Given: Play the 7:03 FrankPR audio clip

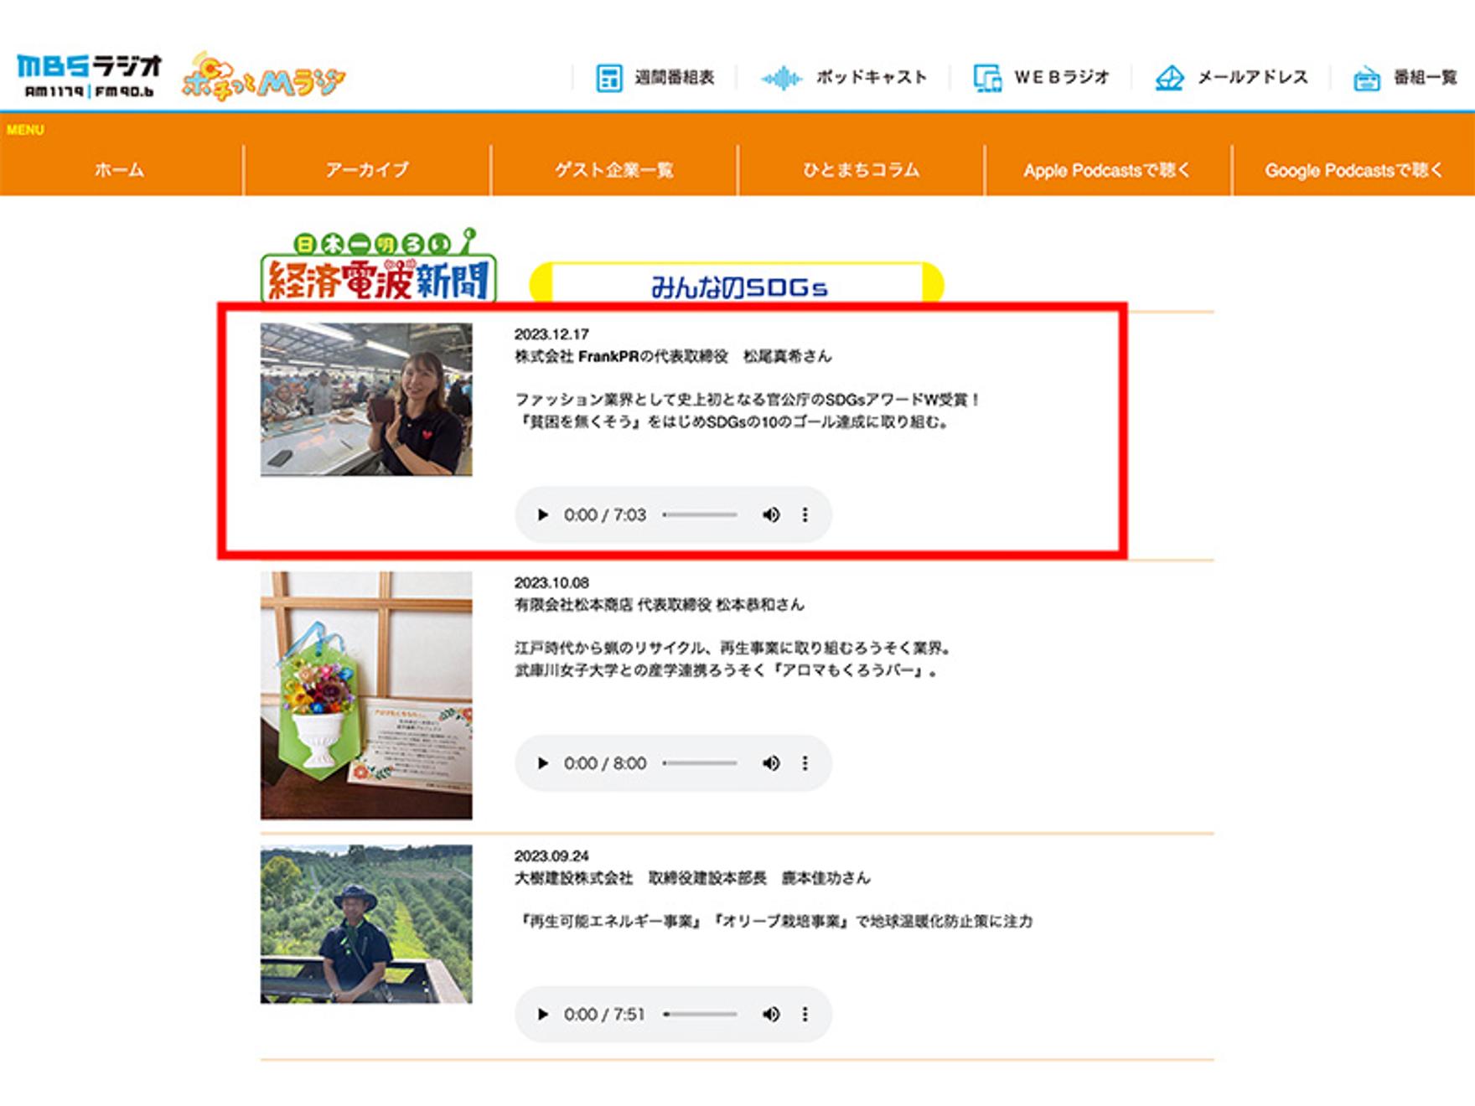Looking at the screenshot, I should pyautogui.click(x=543, y=514).
